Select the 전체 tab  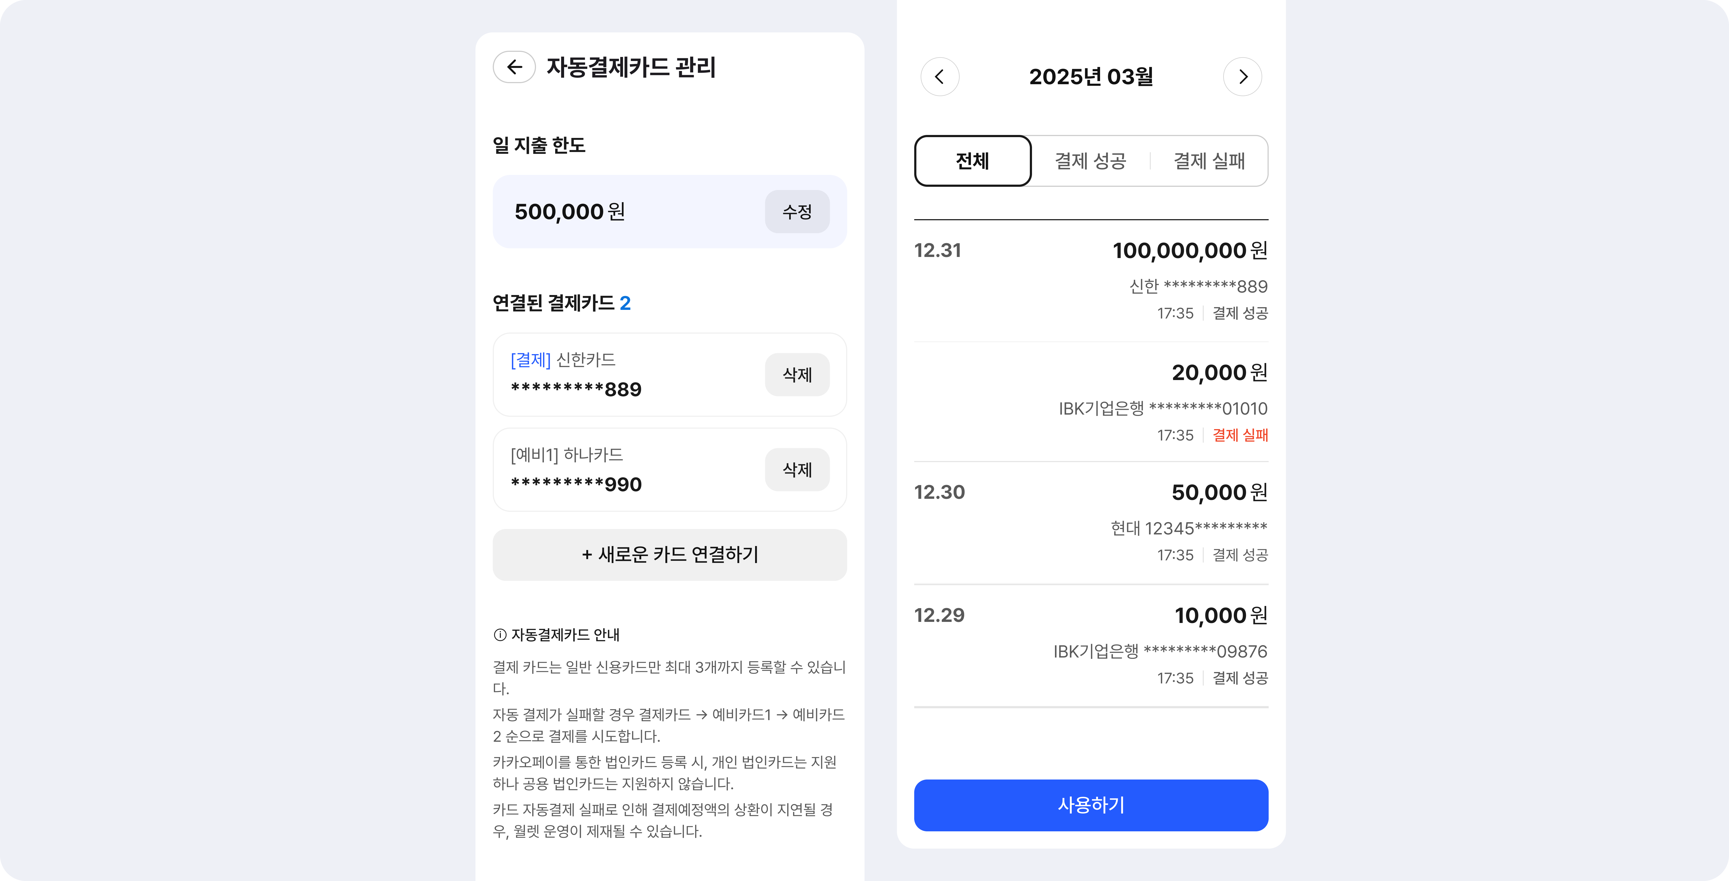coord(973,161)
